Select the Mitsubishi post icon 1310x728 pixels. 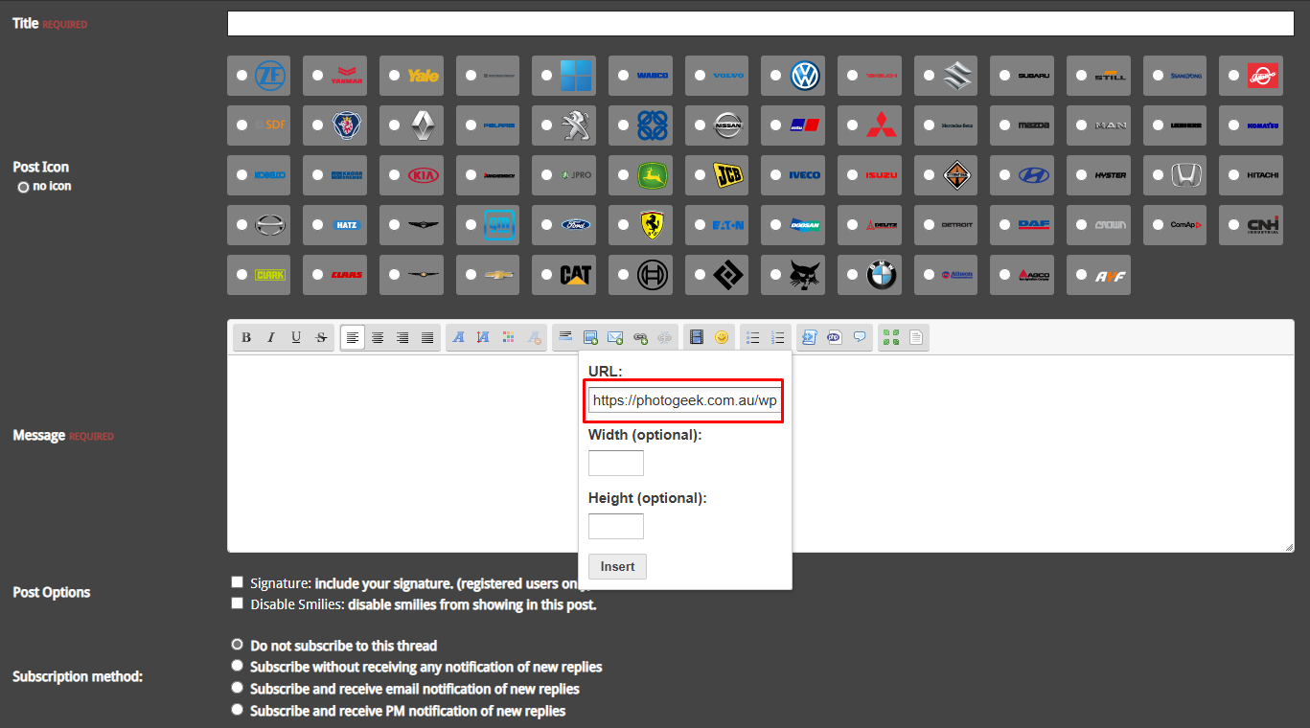tap(852, 125)
